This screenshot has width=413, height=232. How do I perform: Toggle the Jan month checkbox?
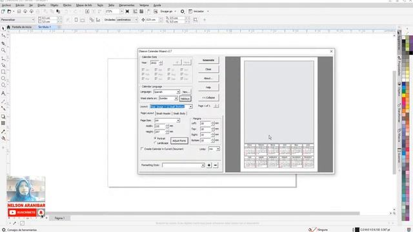(143, 70)
